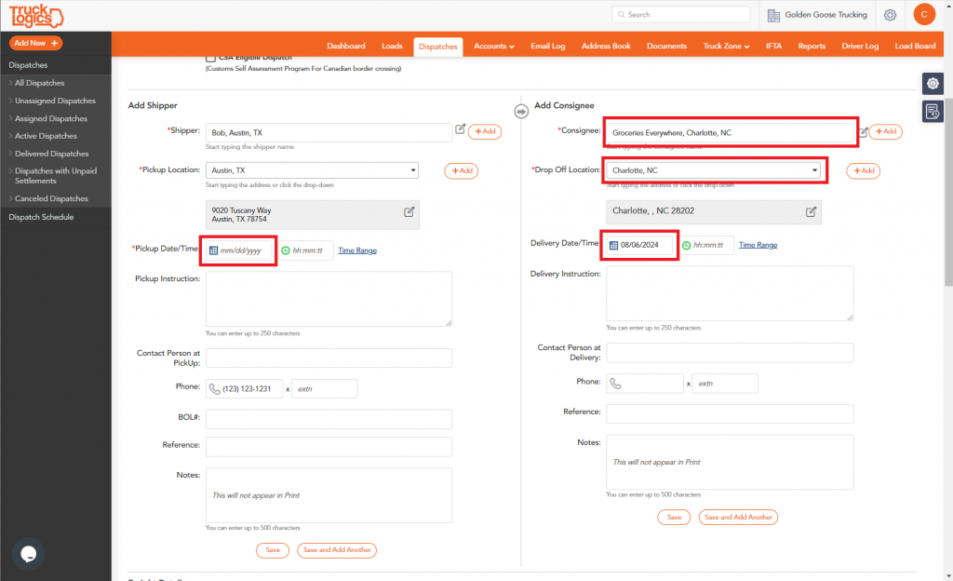Open the Reports tab
The image size is (953, 581).
[812, 47]
